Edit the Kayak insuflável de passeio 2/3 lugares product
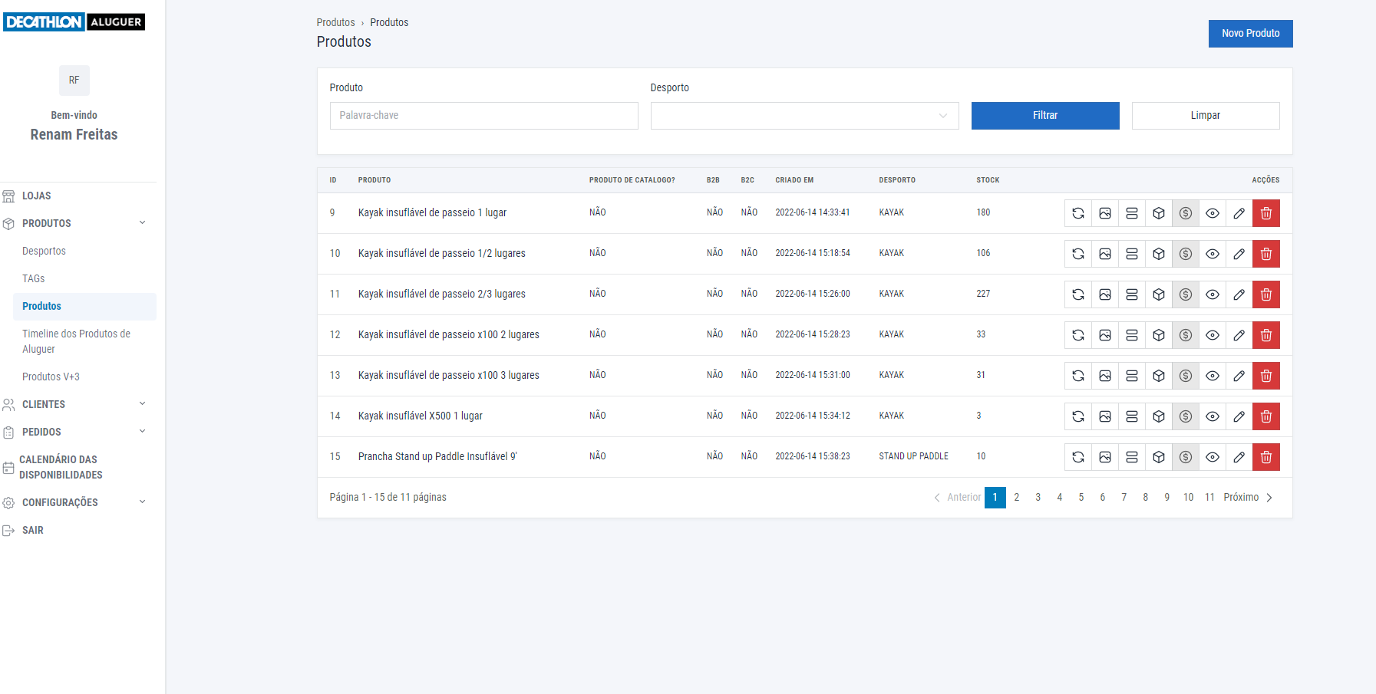 [1239, 294]
